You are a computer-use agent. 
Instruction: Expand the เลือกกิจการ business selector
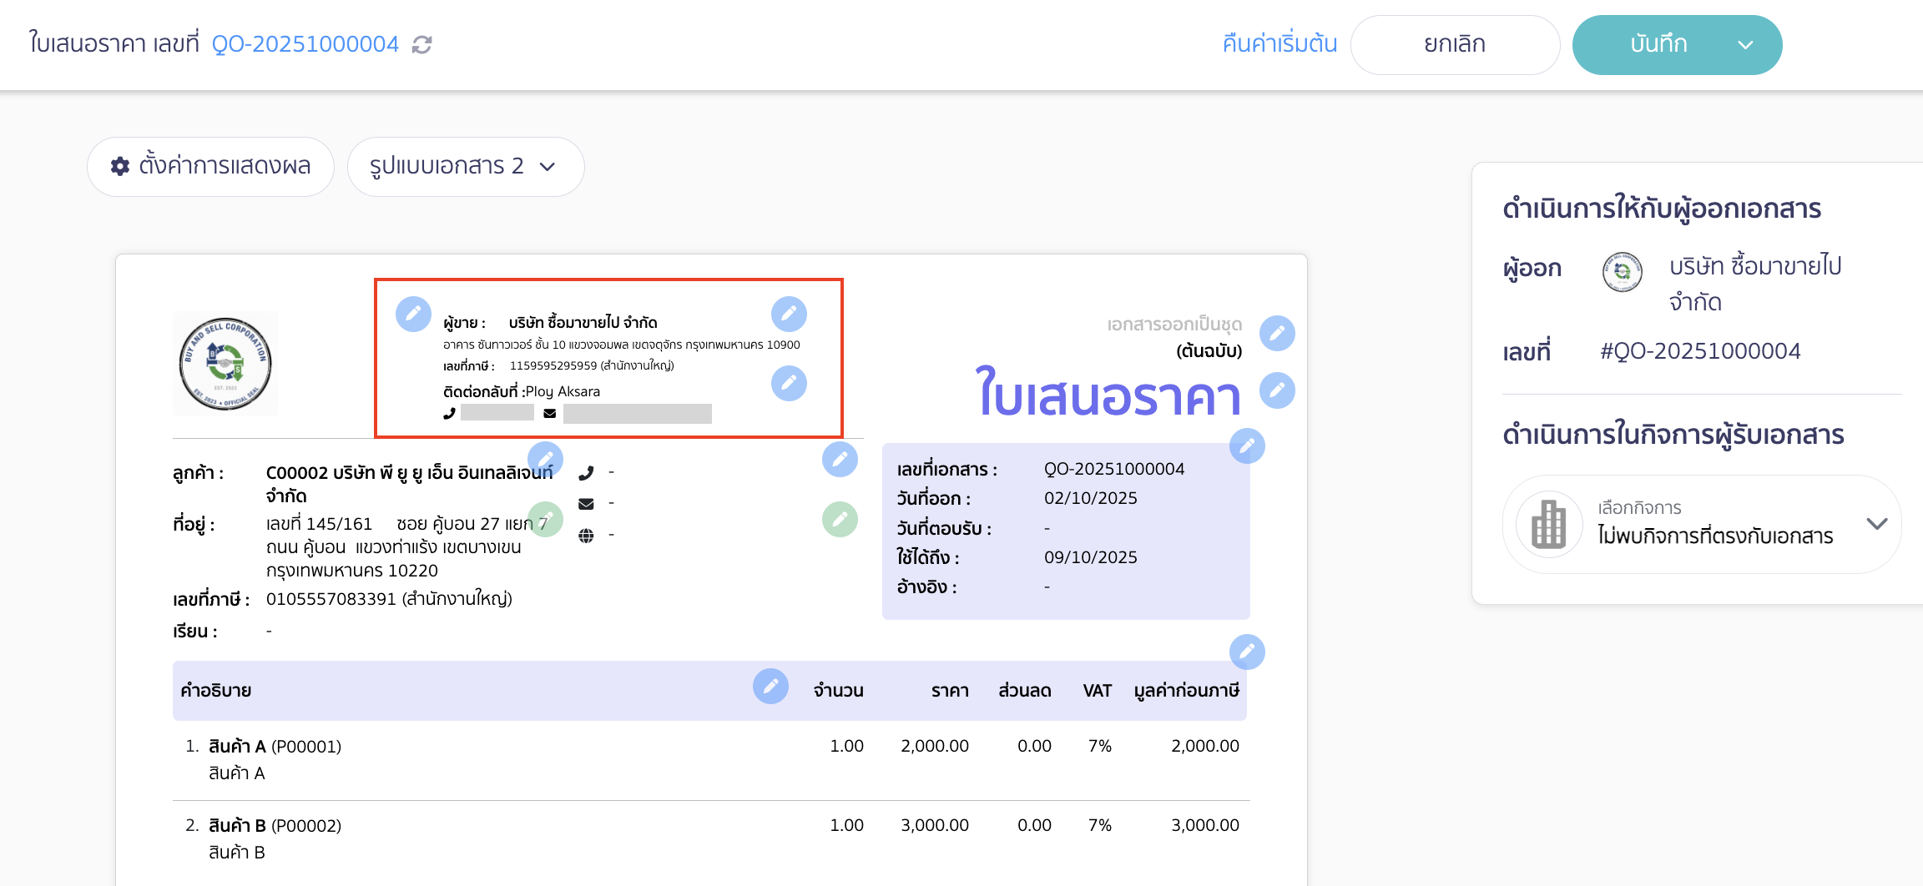pyautogui.click(x=1878, y=524)
